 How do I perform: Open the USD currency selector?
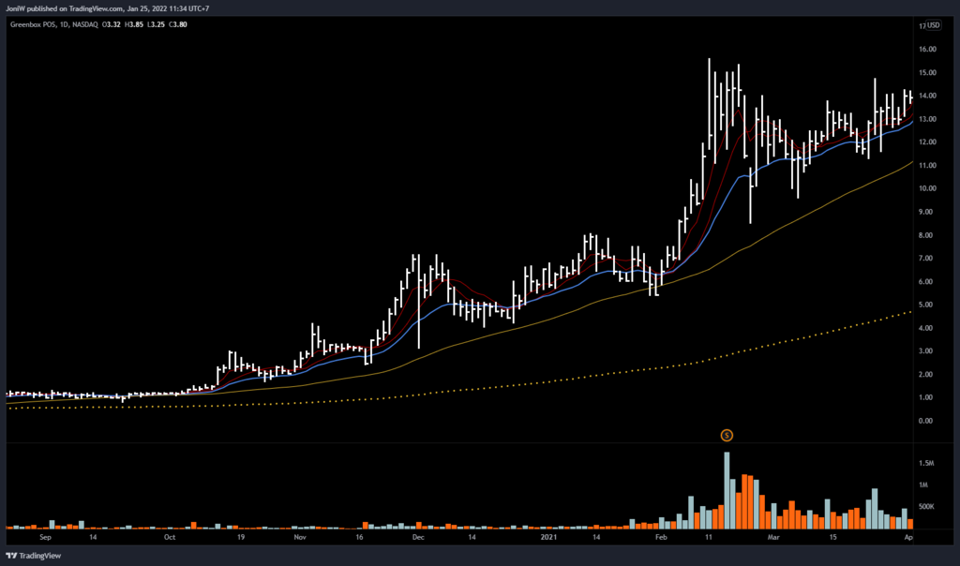(x=933, y=25)
